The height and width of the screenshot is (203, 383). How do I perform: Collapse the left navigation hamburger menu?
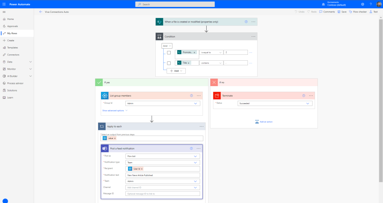4,12
